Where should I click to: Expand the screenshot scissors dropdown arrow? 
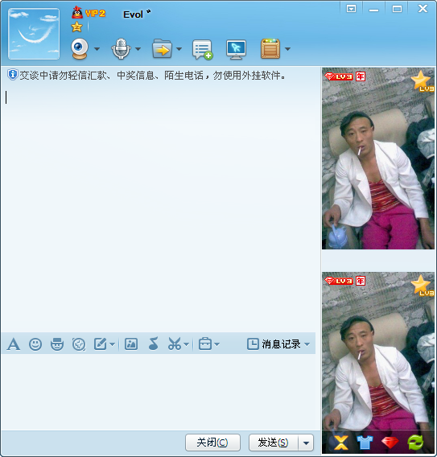[x=187, y=344]
